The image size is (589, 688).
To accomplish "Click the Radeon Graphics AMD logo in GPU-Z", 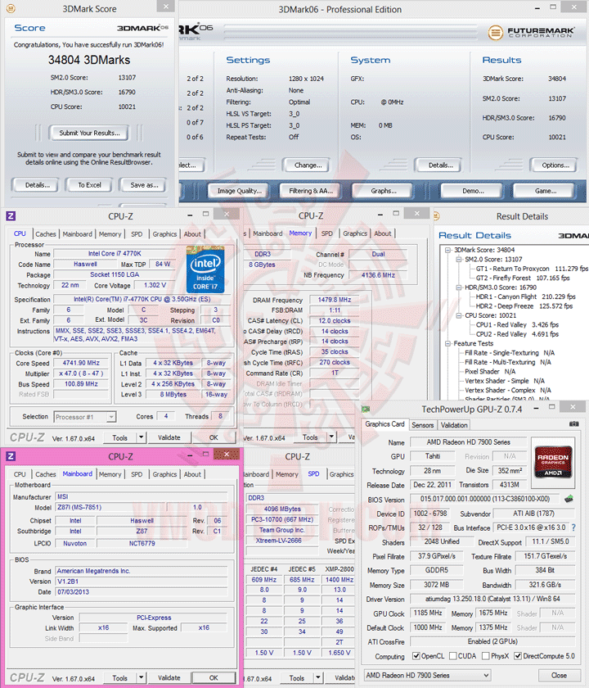I will [553, 462].
